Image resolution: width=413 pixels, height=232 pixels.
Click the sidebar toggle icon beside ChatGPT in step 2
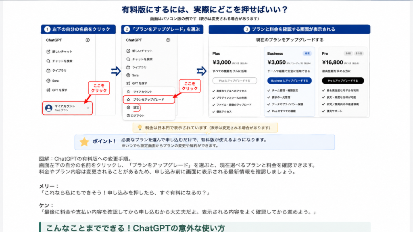(168, 40)
